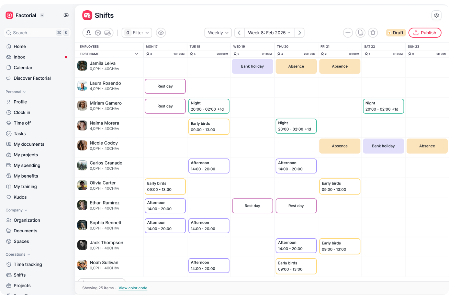Click Jamila Leiva's avatar

coord(82,66)
